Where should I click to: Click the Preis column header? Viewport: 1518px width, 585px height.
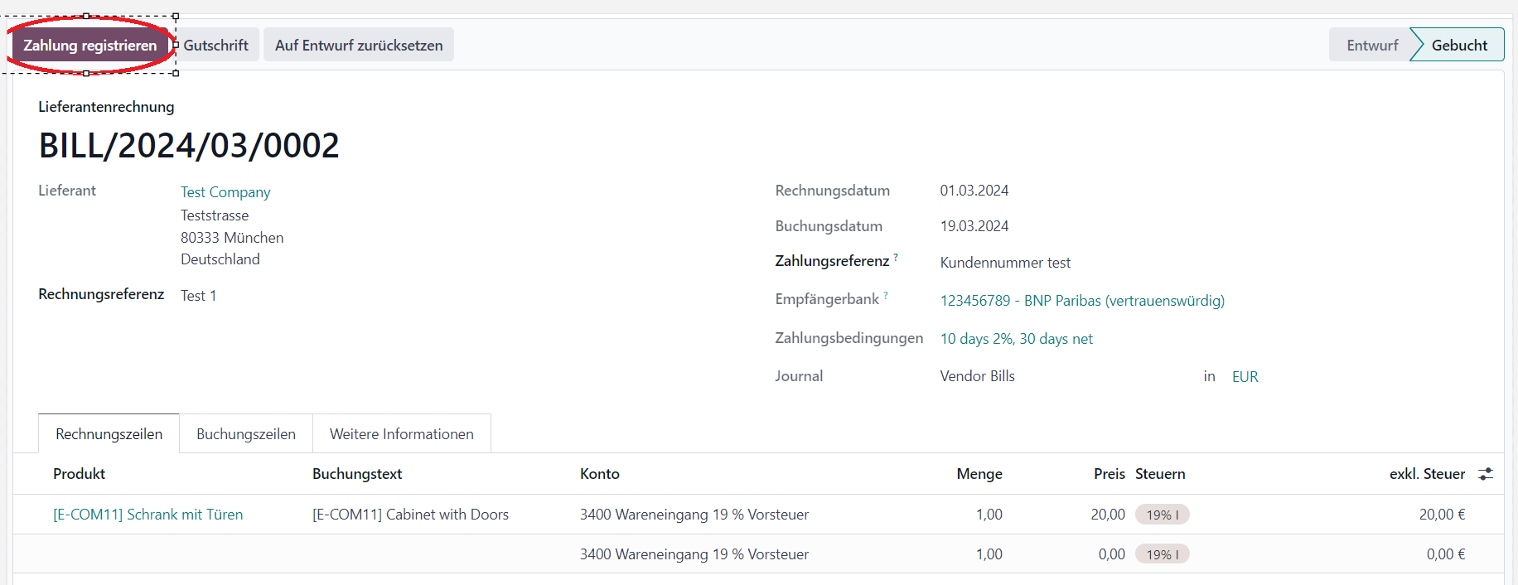tap(1109, 473)
